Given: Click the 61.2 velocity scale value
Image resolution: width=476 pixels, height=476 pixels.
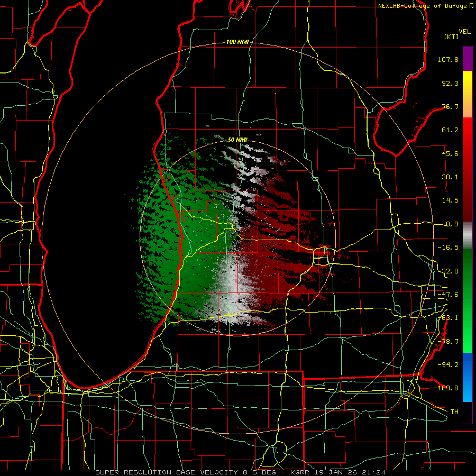Looking at the screenshot, I should tap(450, 130).
